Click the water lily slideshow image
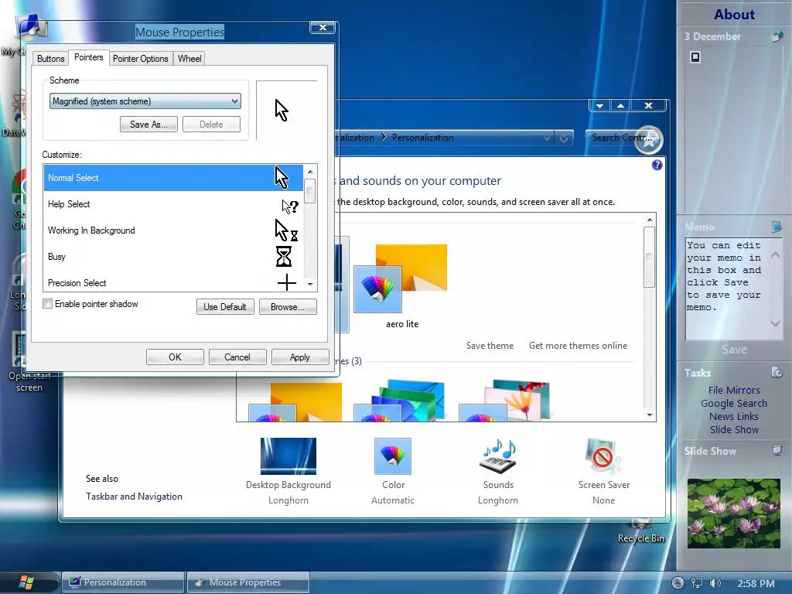 (733, 514)
